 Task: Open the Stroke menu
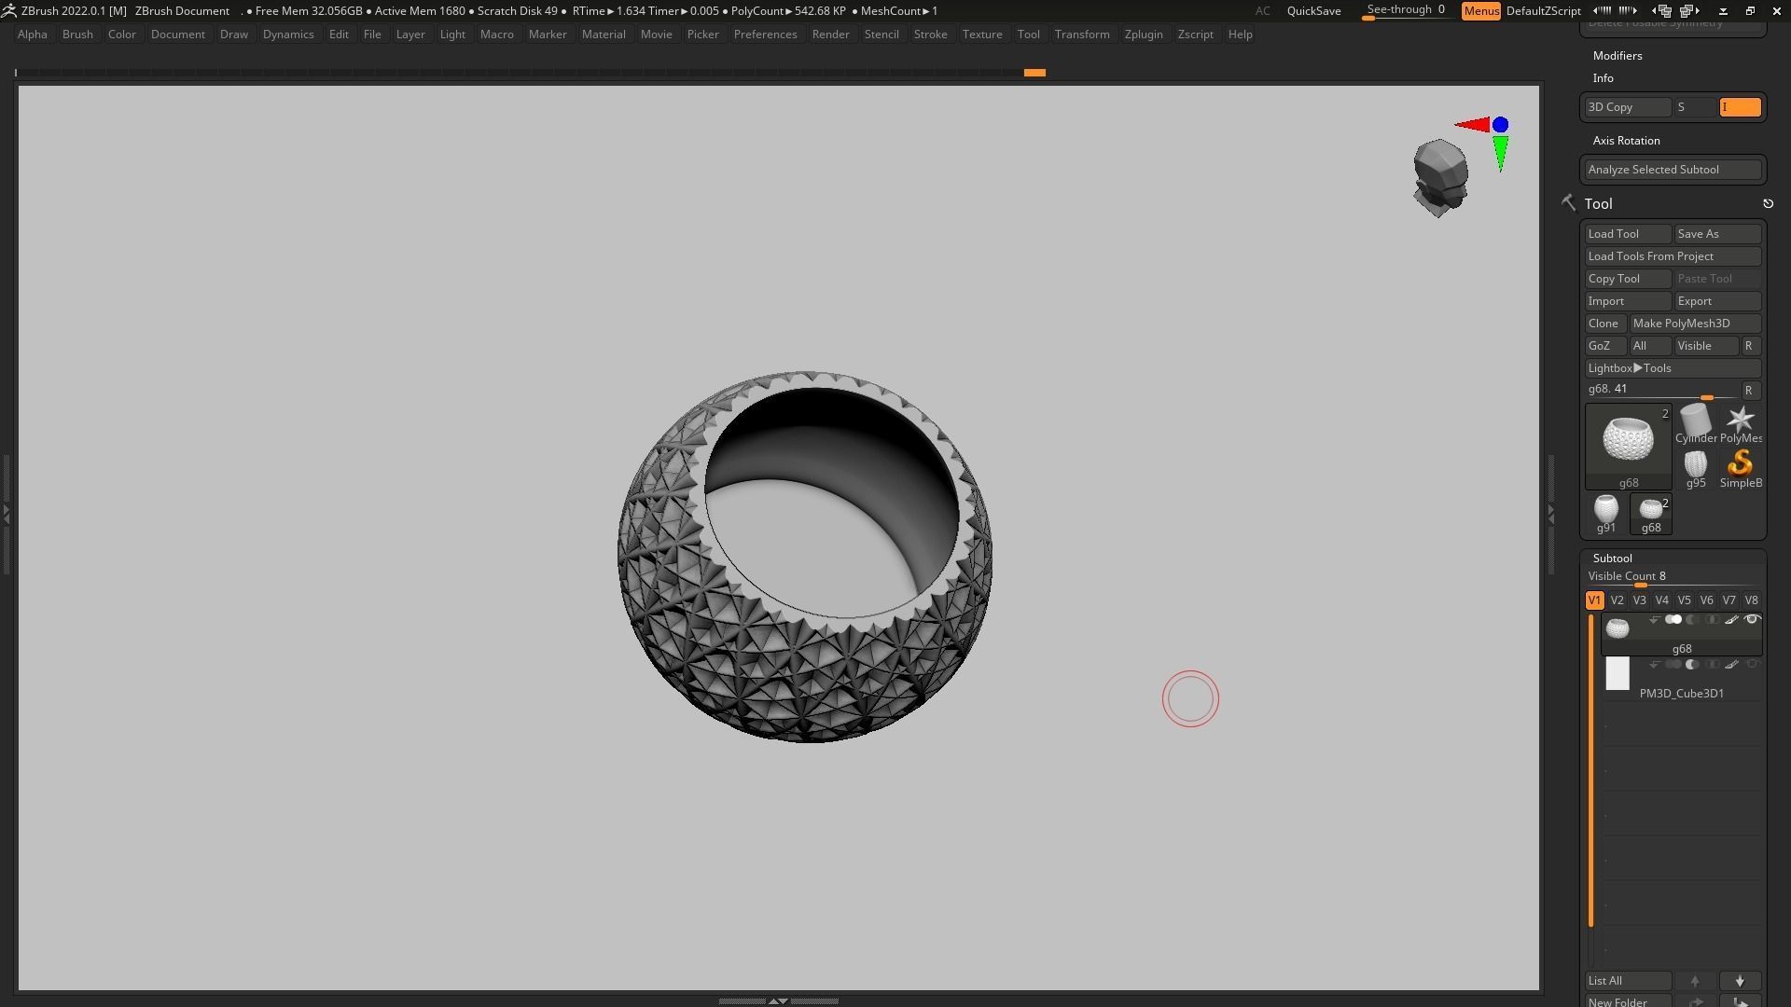click(930, 34)
